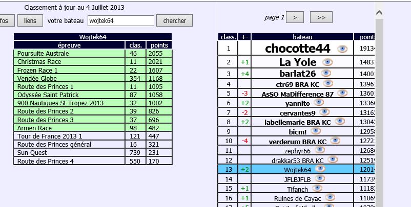Select the Poursuite Australe row

93,53
